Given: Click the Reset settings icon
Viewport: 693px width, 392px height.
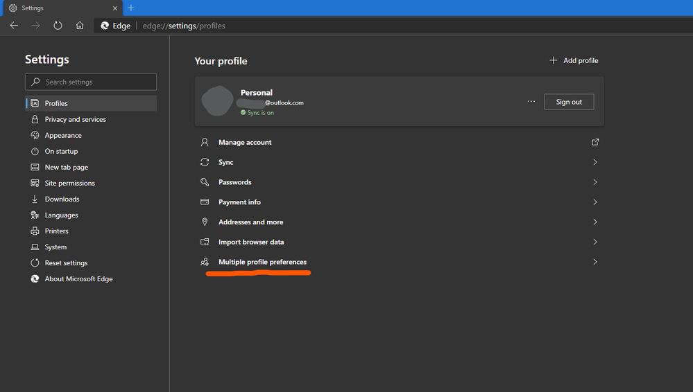Looking at the screenshot, I should tap(35, 262).
